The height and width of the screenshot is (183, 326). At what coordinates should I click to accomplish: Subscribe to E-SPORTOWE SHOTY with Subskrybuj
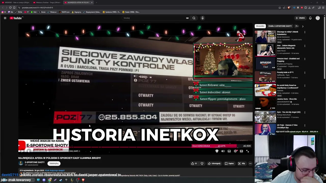pos(54,163)
